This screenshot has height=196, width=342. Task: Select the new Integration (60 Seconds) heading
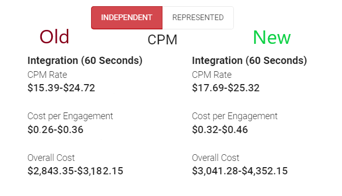(x=249, y=60)
